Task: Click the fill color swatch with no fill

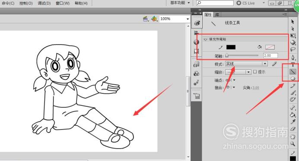Action: click(270, 47)
